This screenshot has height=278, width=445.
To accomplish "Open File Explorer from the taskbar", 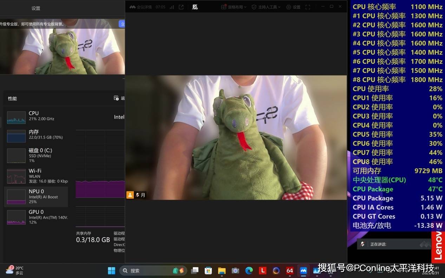I will [222, 271].
